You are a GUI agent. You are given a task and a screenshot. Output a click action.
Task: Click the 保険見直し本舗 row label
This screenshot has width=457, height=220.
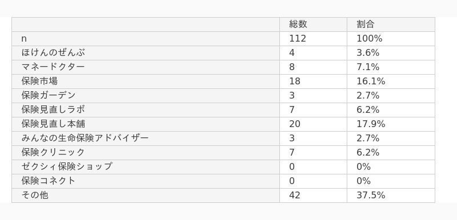point(53,124)
